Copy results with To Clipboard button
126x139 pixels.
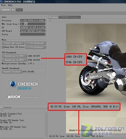coord(36,43)
